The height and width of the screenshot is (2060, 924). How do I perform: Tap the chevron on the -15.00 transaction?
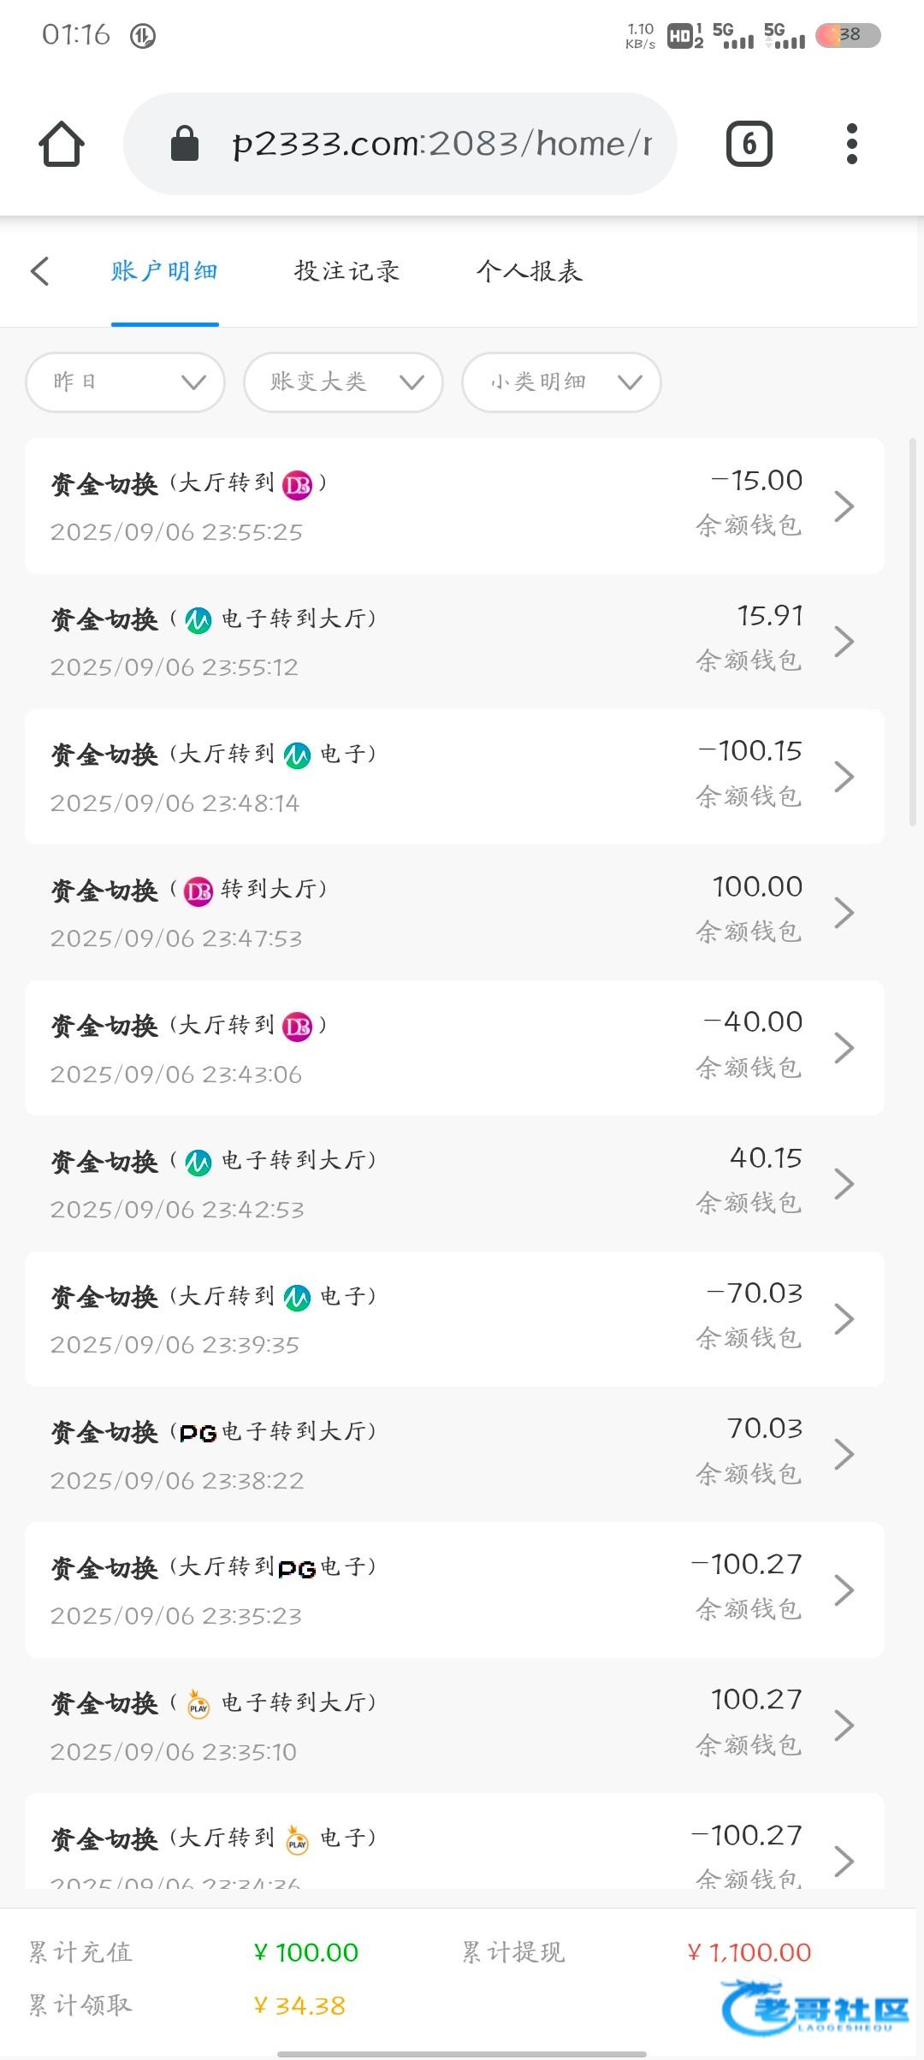click(x=844, y=506)
